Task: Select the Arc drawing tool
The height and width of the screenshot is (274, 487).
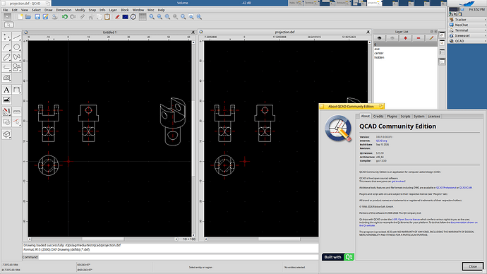Action: pos(6,47)
